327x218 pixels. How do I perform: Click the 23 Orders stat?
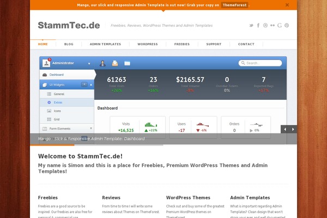(x=153, y=84)
